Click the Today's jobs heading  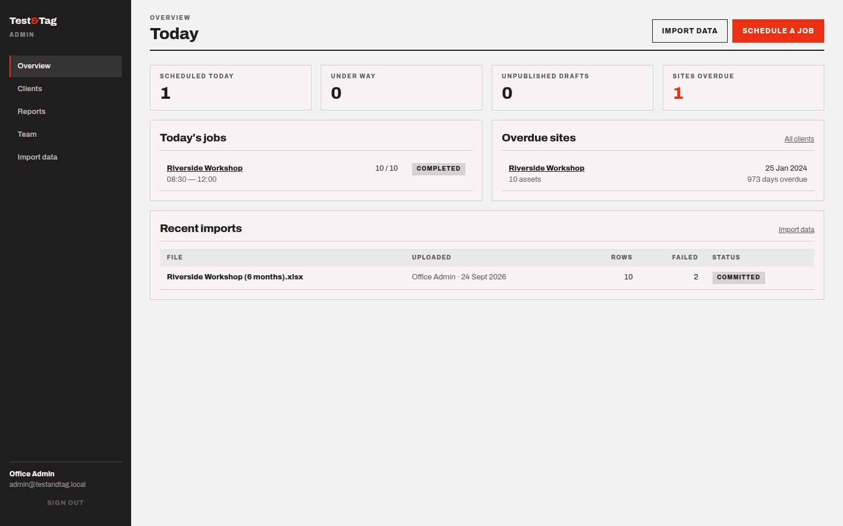193,138
